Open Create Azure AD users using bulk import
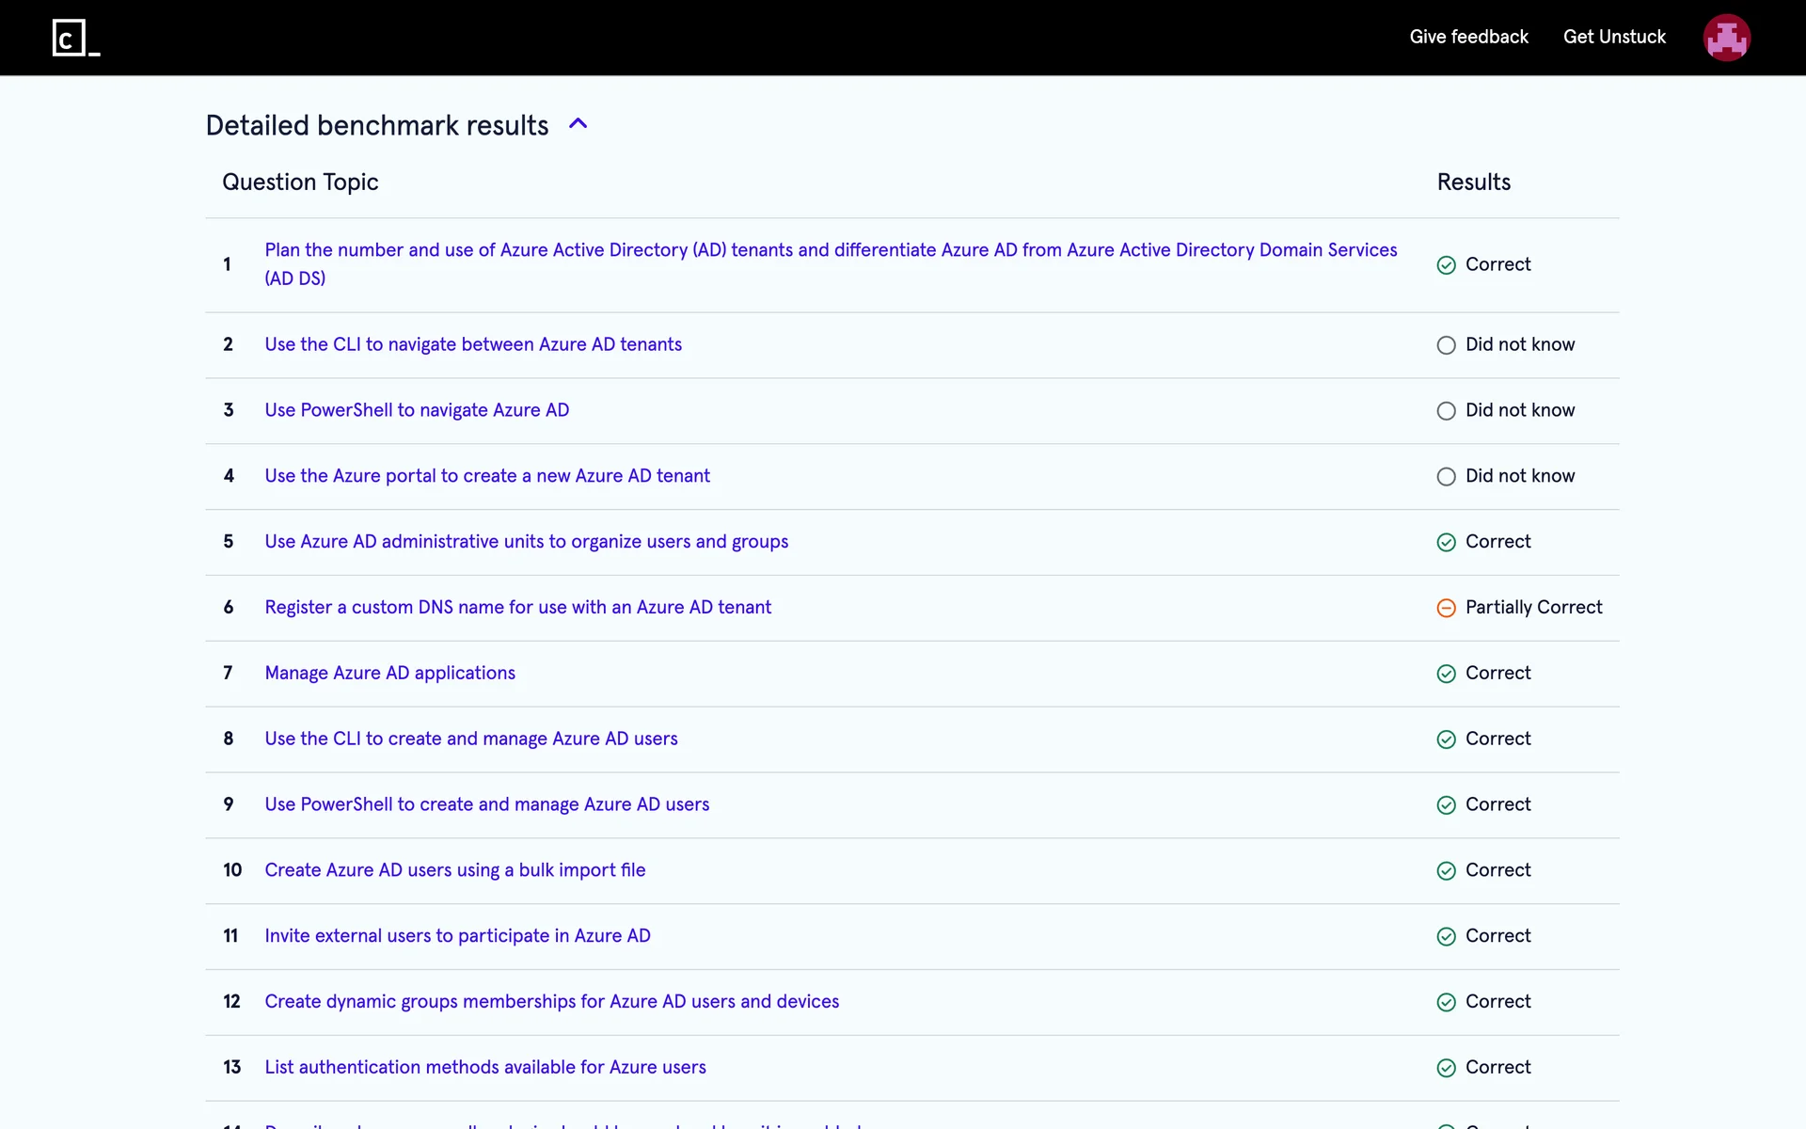 click(454, 869)
